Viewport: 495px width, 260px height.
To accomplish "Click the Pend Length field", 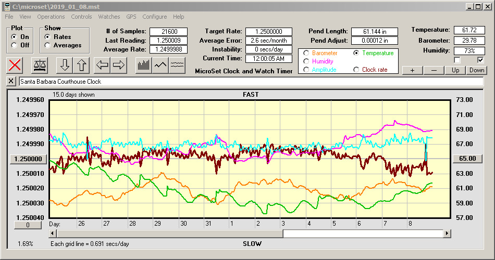I will [x=375, y=32].
